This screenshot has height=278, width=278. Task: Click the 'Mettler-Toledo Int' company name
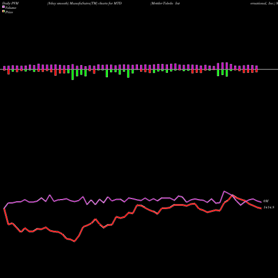click(x=165, y=3)
